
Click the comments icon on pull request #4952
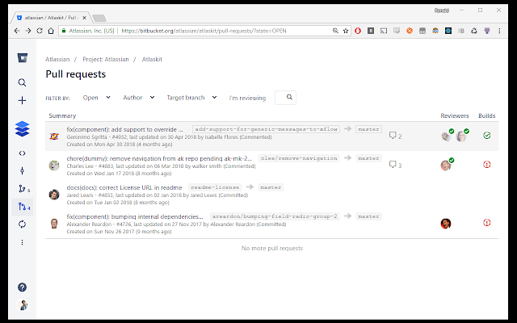coord(393,135)
